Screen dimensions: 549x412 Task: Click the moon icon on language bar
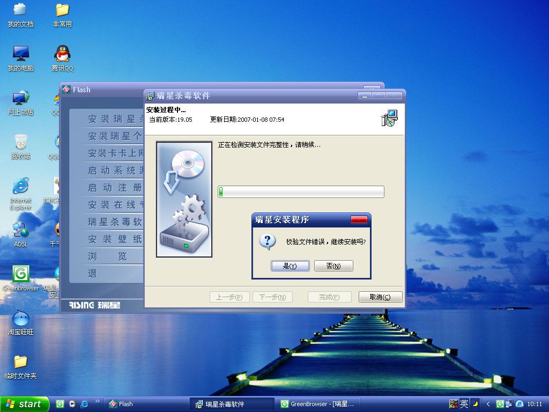point(475,404)
